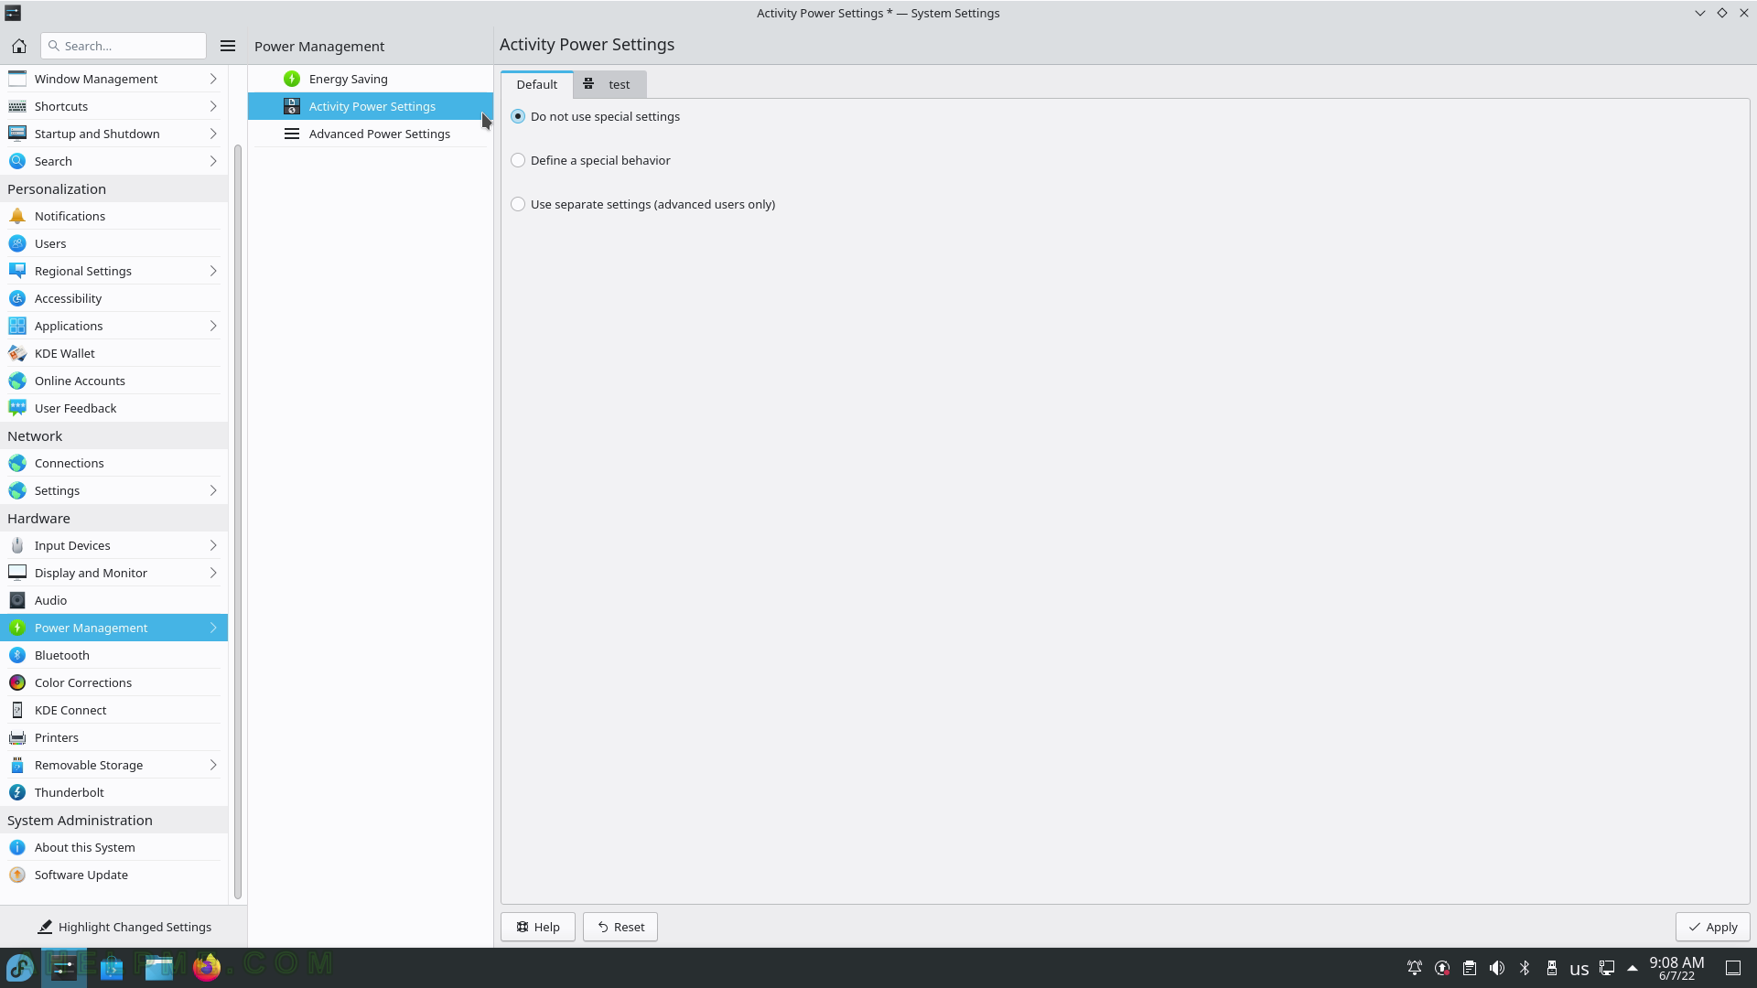The width and height of the screenshot is (1757, 988).
Task: Toggle Highlight Changed Settings
Action: tap(124, 927)
